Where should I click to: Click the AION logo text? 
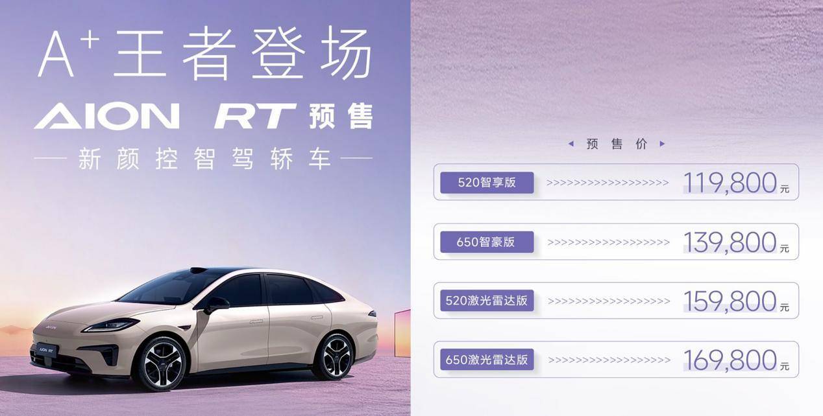pyautogui.click(x=107, y=117)
